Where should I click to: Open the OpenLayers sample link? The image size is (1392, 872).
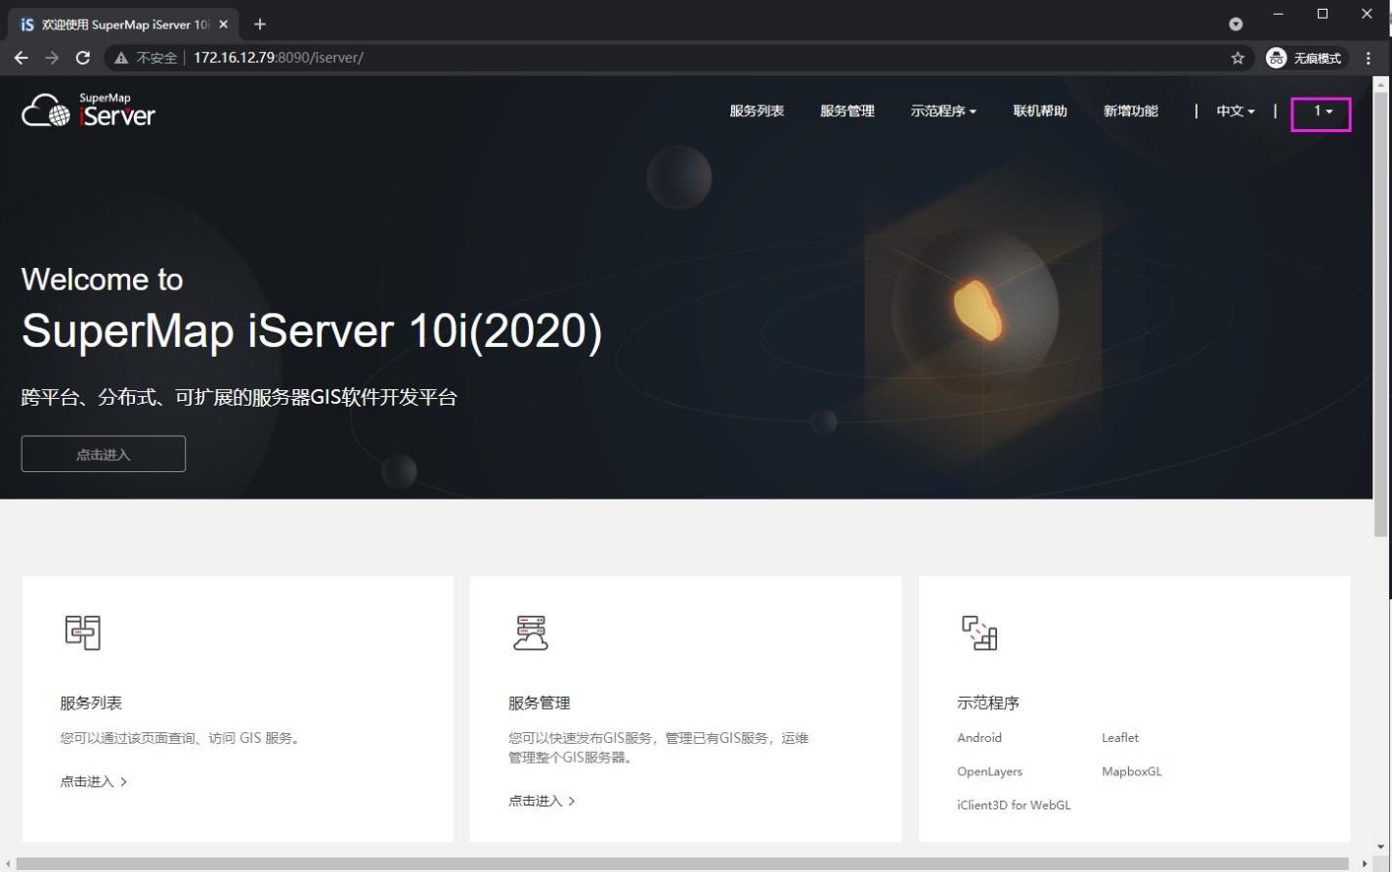point(989,771)
